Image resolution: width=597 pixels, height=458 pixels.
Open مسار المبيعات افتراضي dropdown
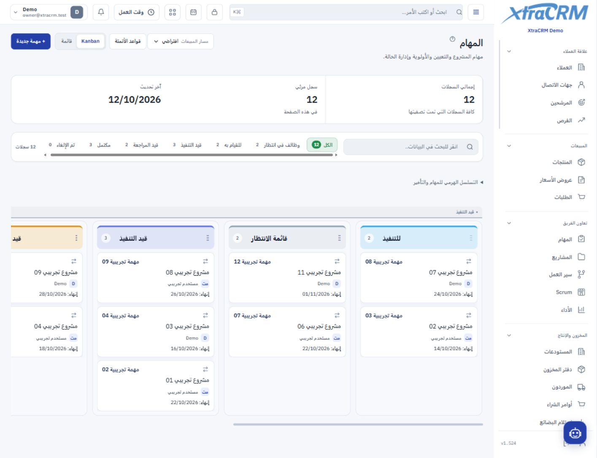coord(181,41)
